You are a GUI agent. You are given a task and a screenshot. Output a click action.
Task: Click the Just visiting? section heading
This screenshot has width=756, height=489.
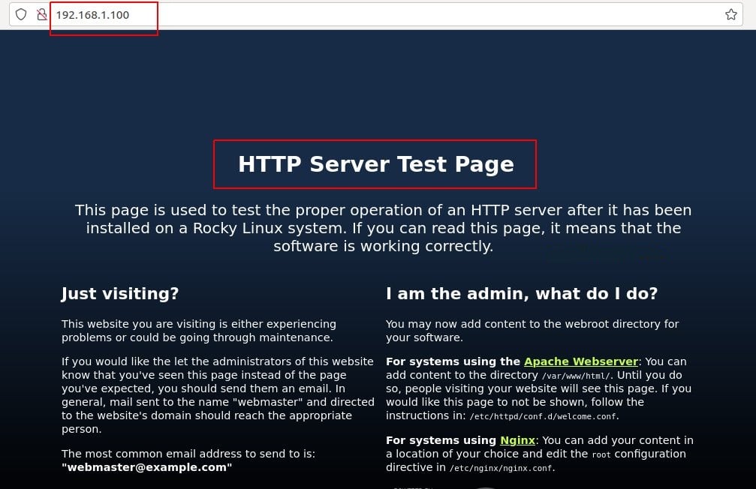[119, 293]
